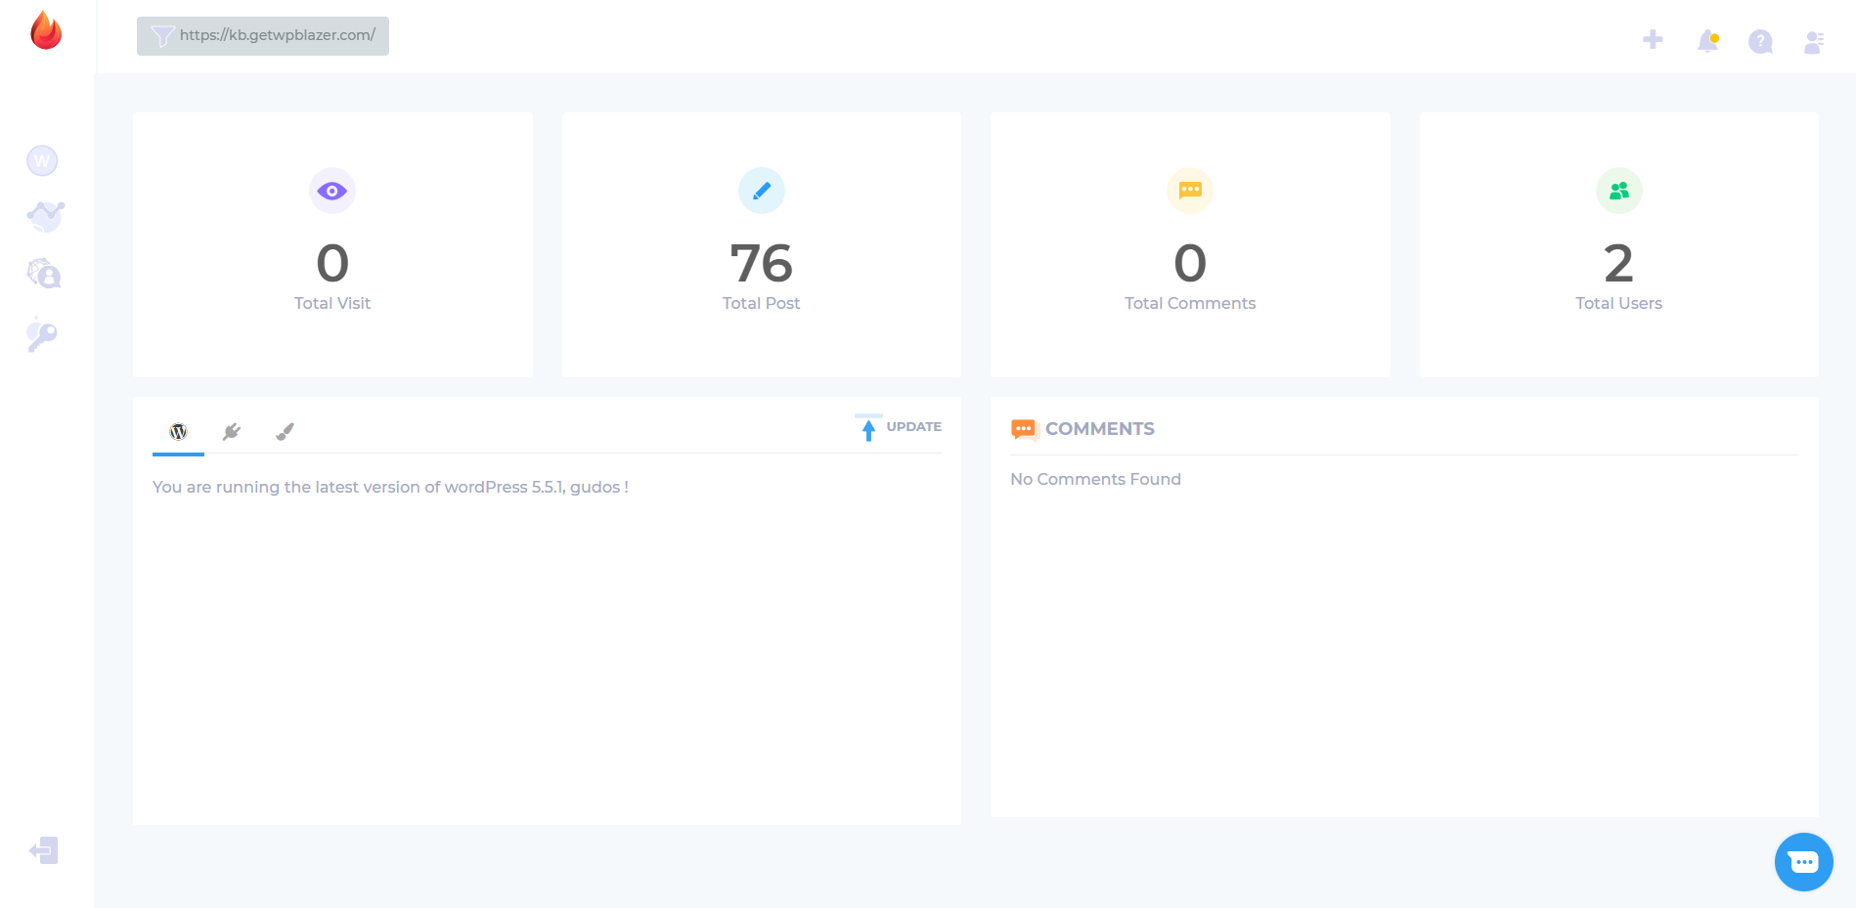Open the WordPress sites sidebar icon

point(42,160)
